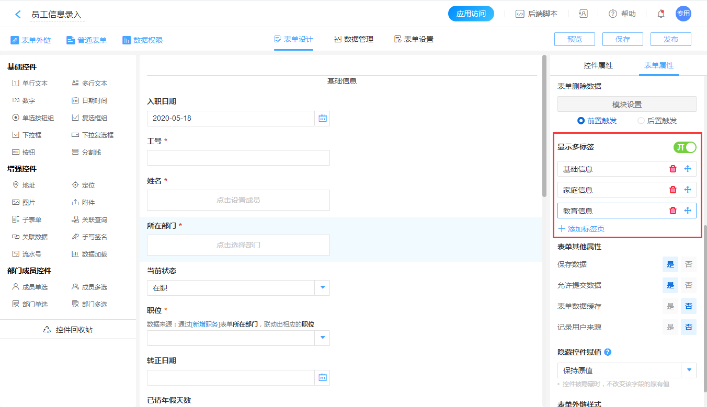Viewport: 707px width, 407px height.
Task: Delete the 基础信息 tab entry
Action: (x=673, y=169)
